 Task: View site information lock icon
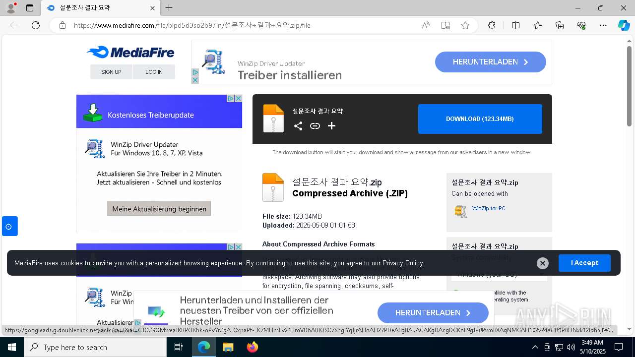pyautogui.click(x=63, y=25)
